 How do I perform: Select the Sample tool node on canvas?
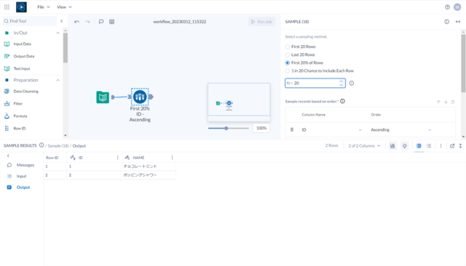tap(140, 97)
